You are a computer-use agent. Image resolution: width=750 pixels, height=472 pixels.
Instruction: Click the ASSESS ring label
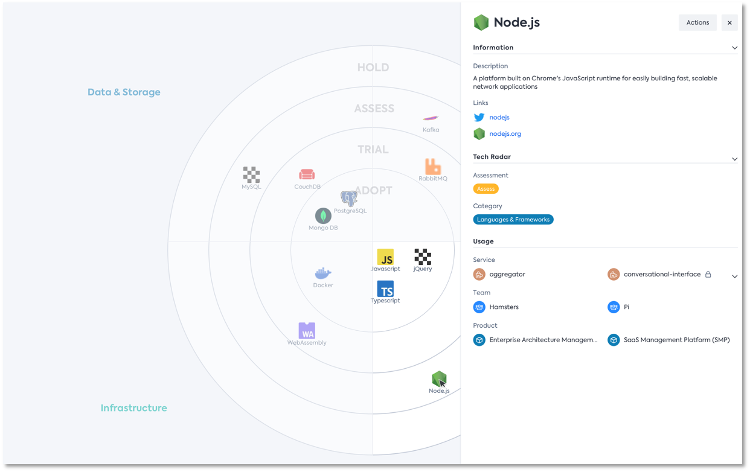374,109
